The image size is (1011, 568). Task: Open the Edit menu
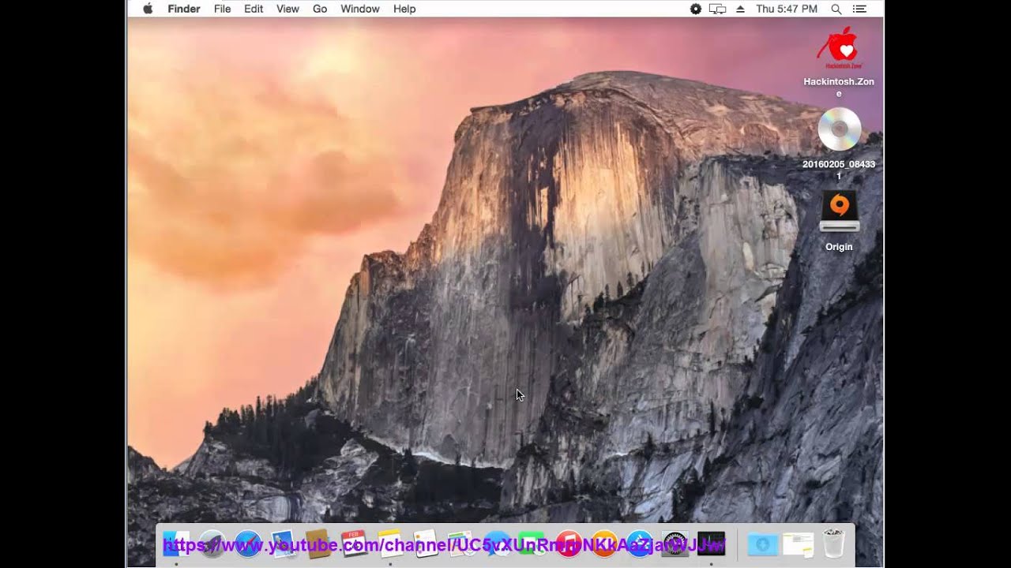click(254, 9)
